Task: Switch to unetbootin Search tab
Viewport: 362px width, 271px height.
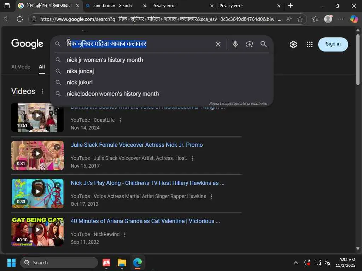Action: pyautogui.click(x=112, y=6)
